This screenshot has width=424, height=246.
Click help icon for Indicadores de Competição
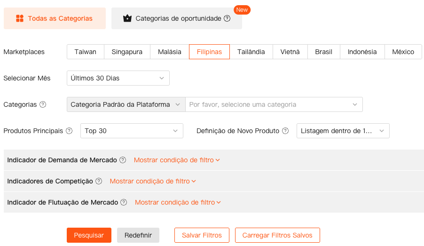click(99, 181)
